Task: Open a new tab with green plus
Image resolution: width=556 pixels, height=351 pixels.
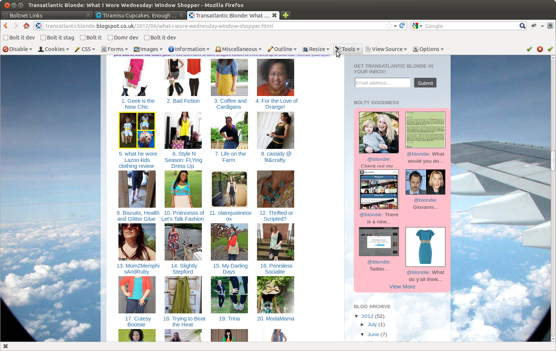Action: click(x=286, y=15)
